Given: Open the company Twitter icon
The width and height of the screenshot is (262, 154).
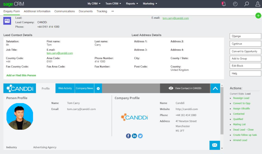Looking at the screenshot, I should tap(140, 136).
